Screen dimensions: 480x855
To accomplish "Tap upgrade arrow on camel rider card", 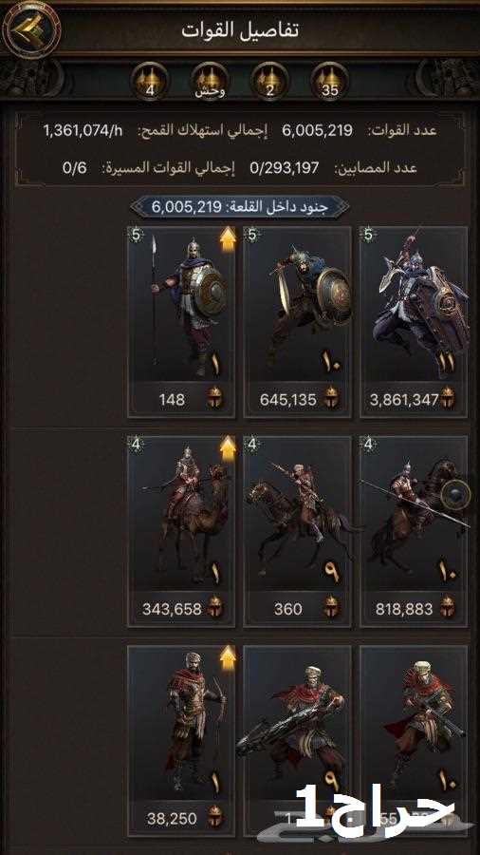I will pyautogui.click(x=228, y=449).
